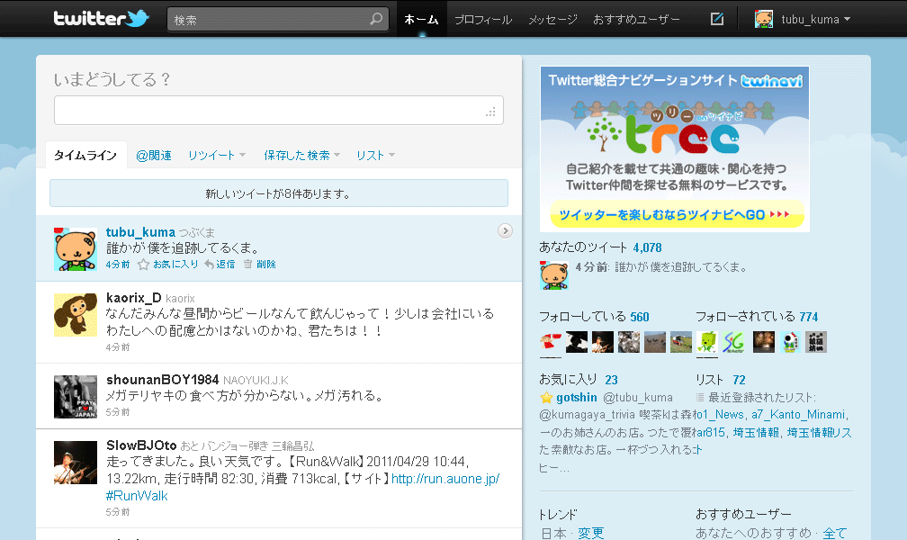Open tweet details arrow on tubu_kuma tweet
This screenshot has height=540, width=907.
coord(505,231)
